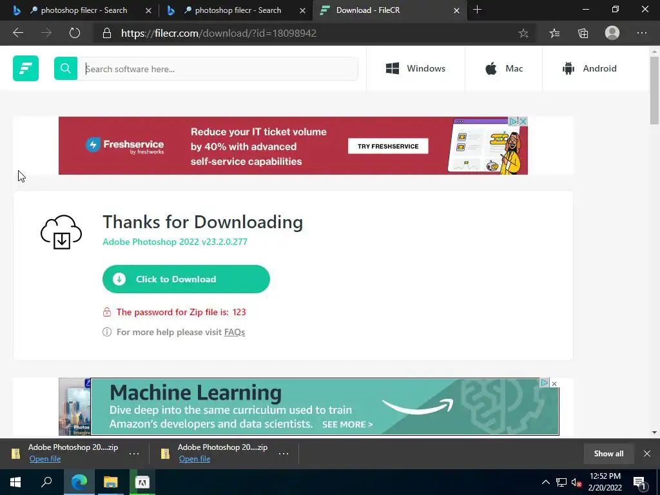Click the Microsoft Edge taskbar icon
This screenshot has width=660, height=495.
click(x=79, y=482)
